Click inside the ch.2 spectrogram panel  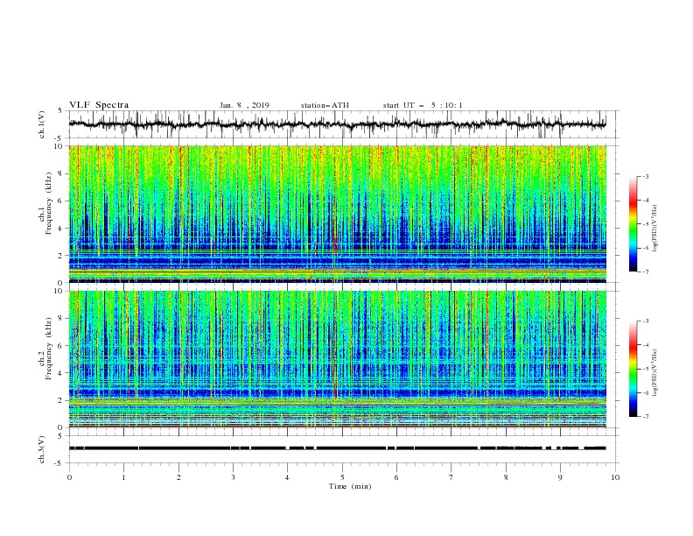click(x=337, y=359)
